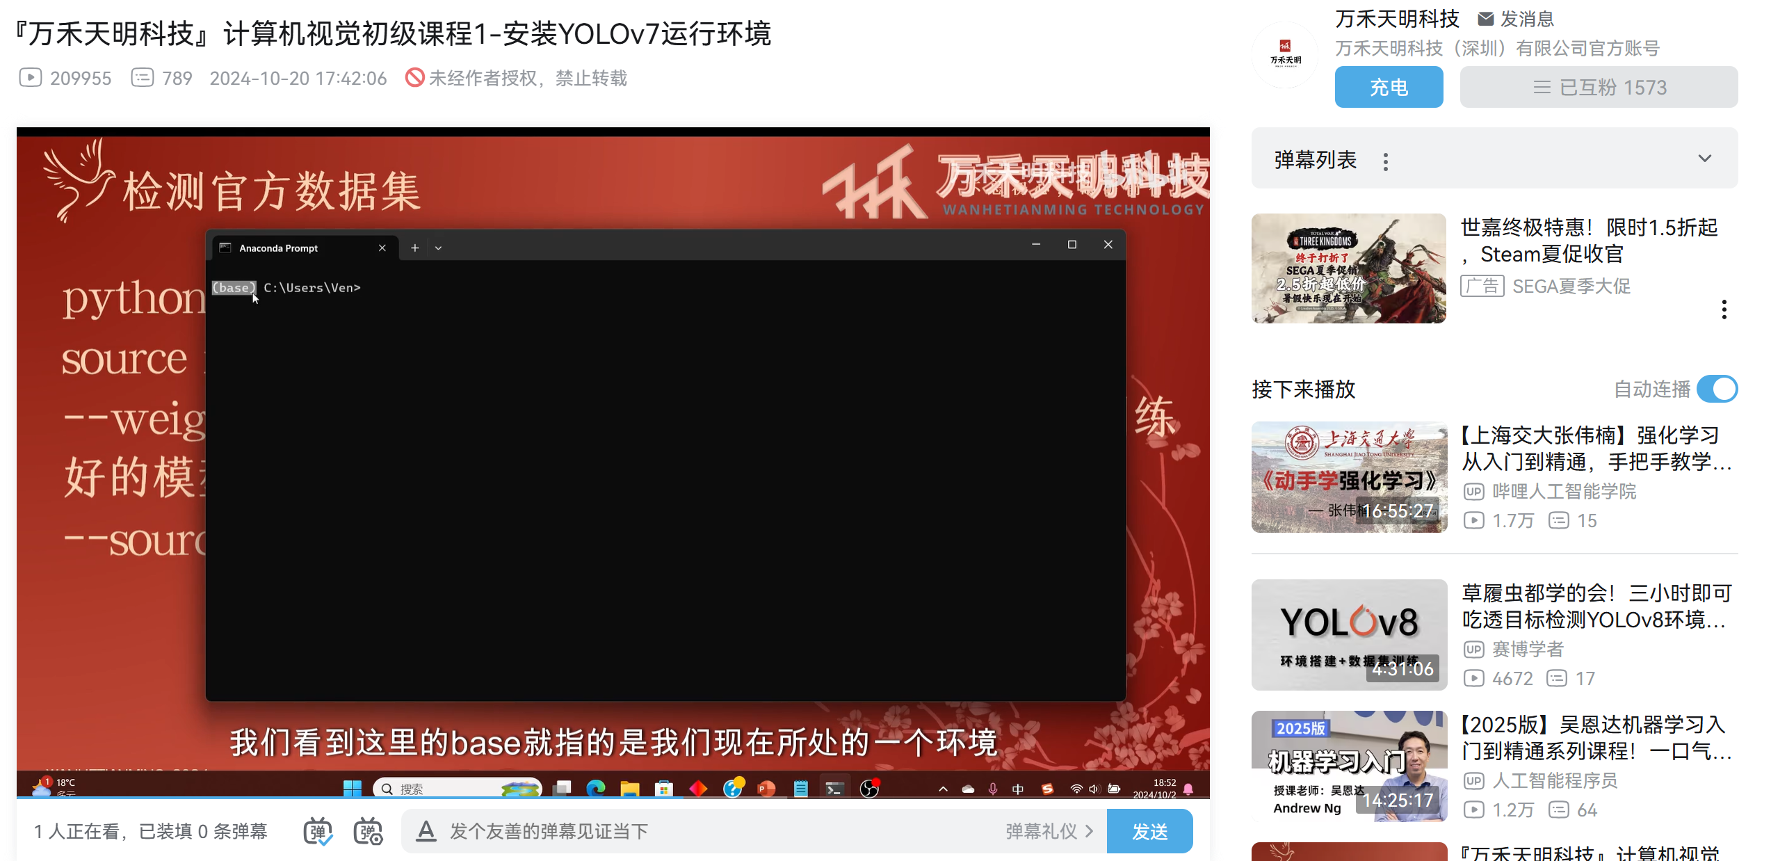Screen dimensions: 1787x861
Task: Click the 充电 charge button
Action: click(1389, 87)
